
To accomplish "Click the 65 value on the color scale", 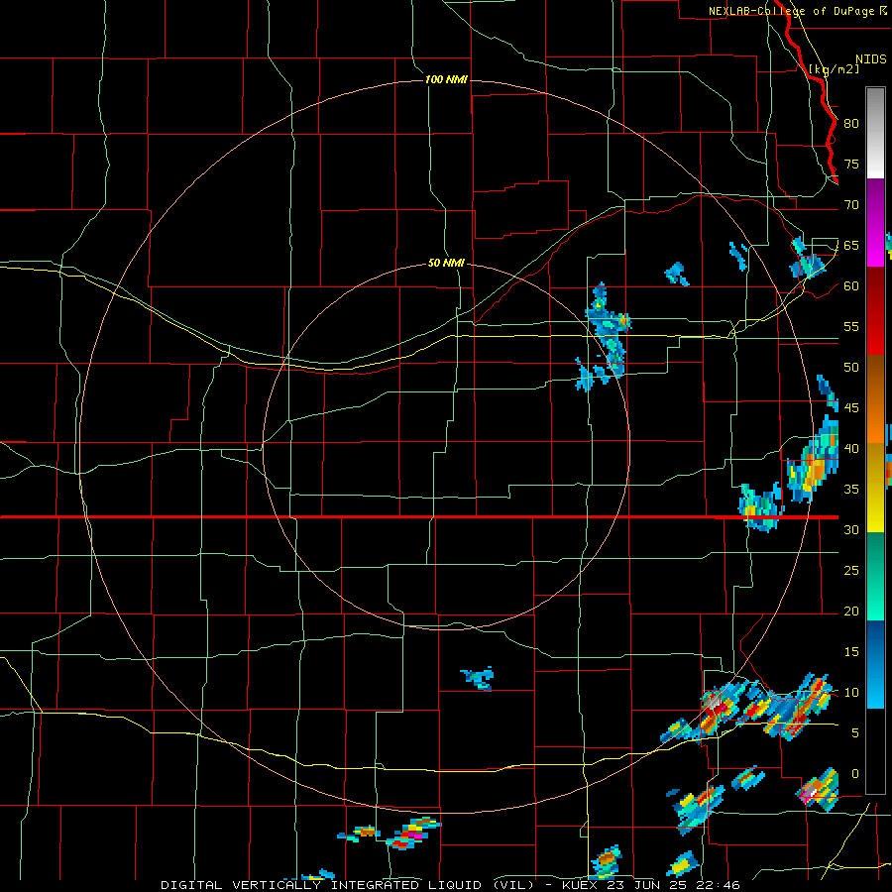I will pos(851,245).
